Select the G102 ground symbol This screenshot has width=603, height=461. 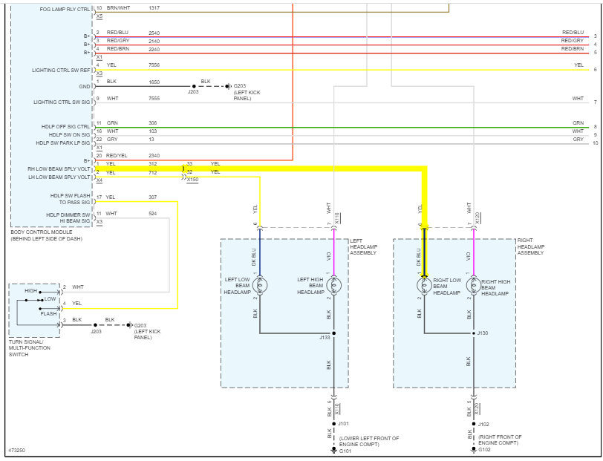pyautogui.click(x=474, y=449)
